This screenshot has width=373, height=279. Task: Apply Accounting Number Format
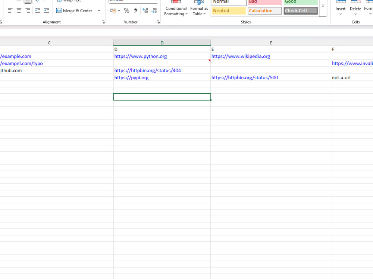pyautogui.click(x=113, y=11)
